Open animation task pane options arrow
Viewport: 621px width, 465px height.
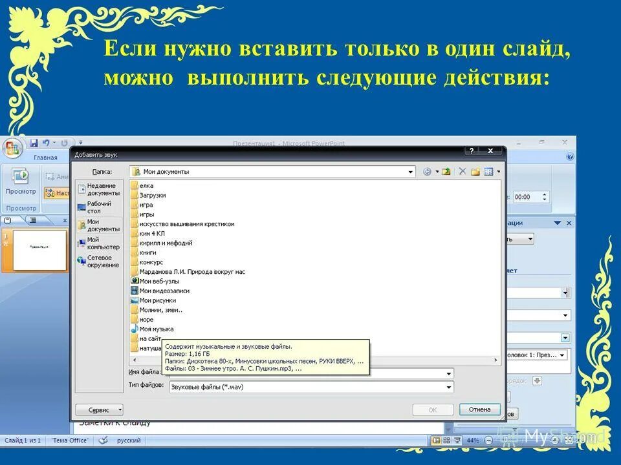557,223
